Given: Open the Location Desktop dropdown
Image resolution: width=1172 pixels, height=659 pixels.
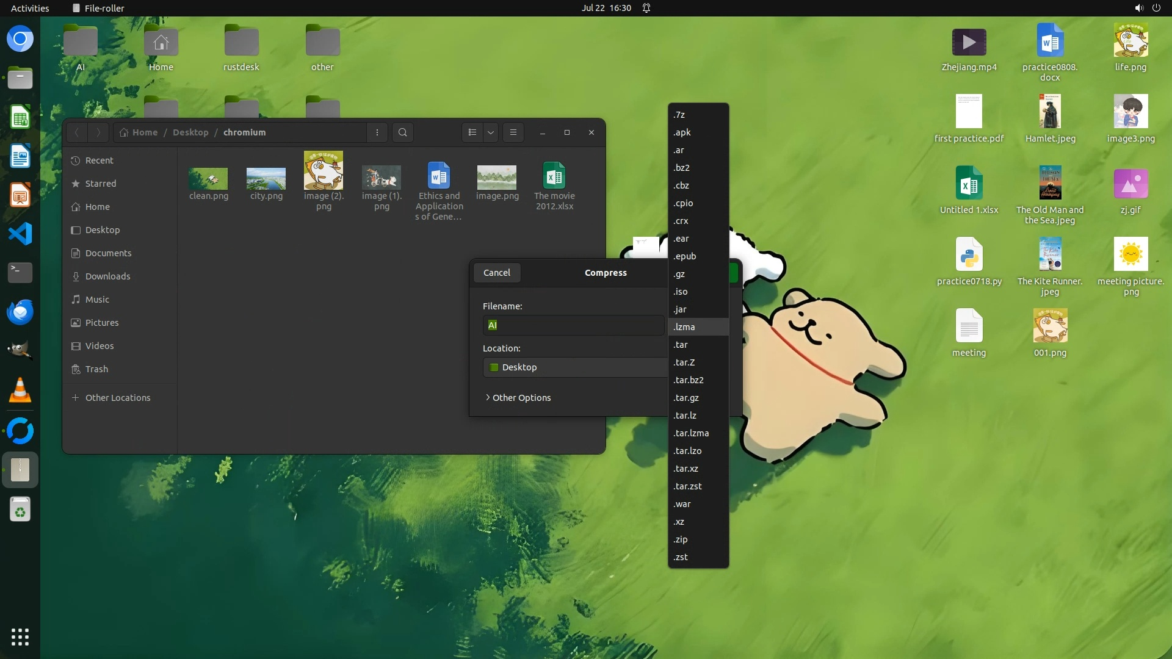Looking at the screenshot, I should (x=574, y=367).
